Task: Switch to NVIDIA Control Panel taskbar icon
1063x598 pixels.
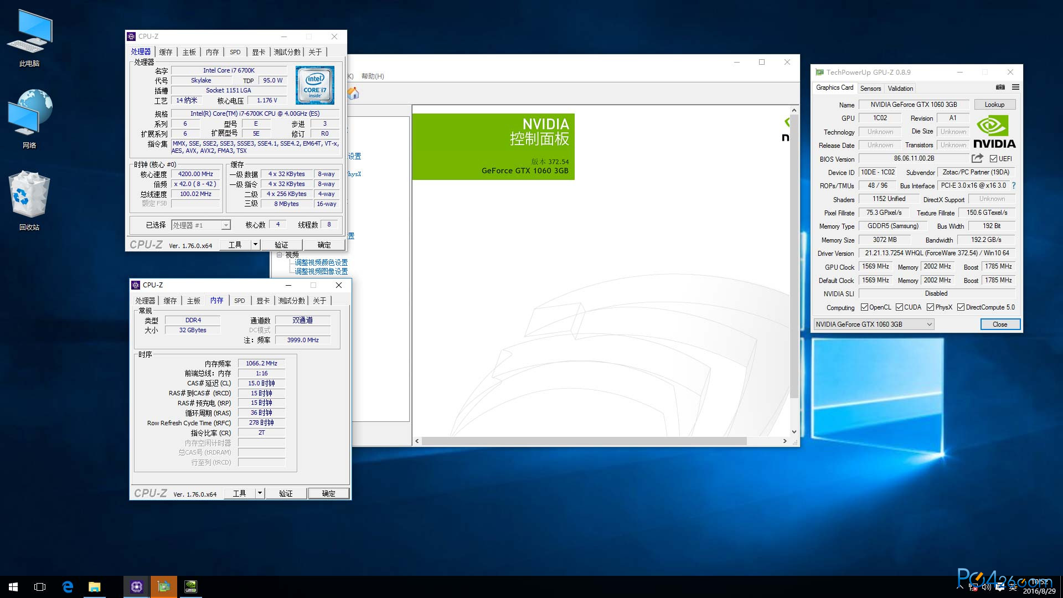Action: (x=190, y=587)
